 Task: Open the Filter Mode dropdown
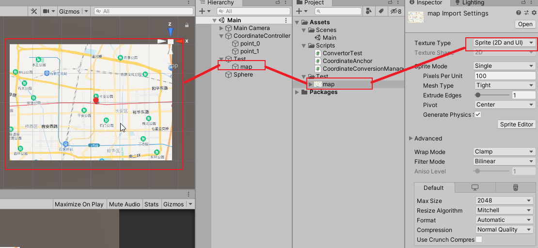point(504,162)
